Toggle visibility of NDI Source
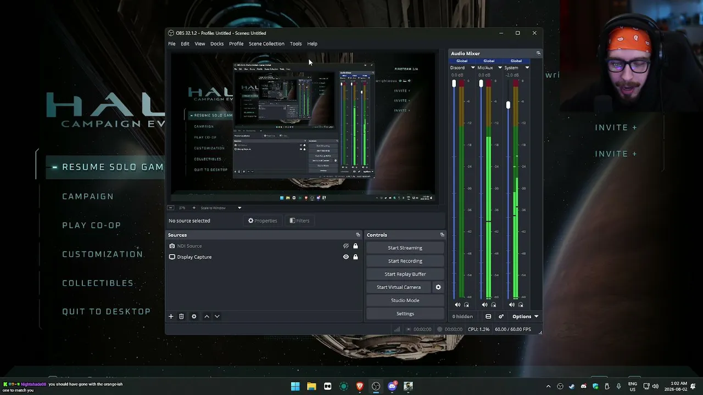 pos(346,246)
